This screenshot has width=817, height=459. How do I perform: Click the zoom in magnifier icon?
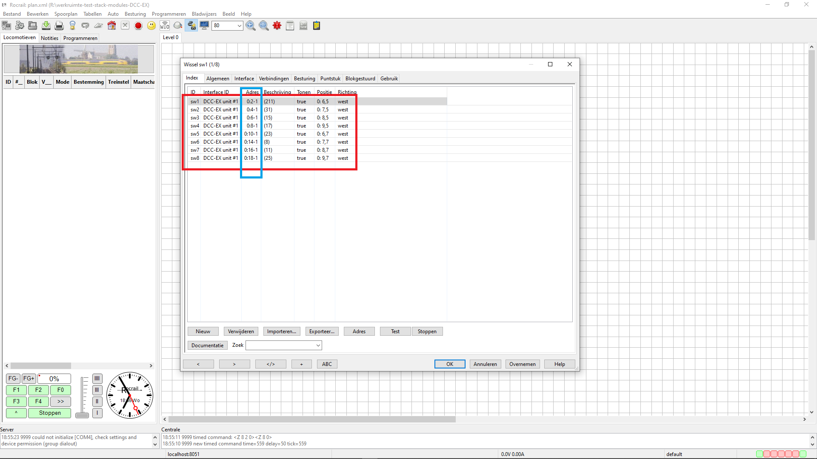[251, 26]
